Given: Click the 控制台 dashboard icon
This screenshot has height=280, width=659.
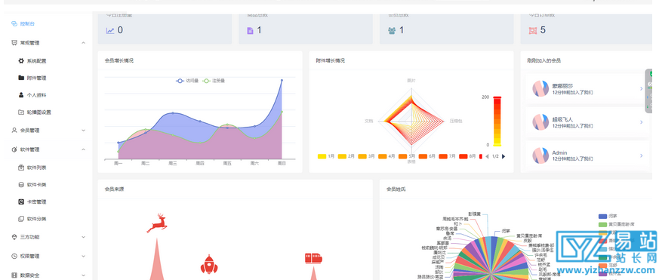Looking at the screenshot, I should [14, 23].
